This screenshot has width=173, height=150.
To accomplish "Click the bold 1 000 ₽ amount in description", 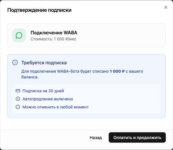I will point(117,71).
